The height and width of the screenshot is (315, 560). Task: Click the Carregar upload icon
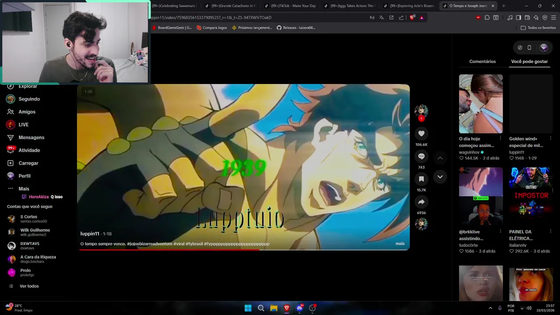tap(10, 163)
